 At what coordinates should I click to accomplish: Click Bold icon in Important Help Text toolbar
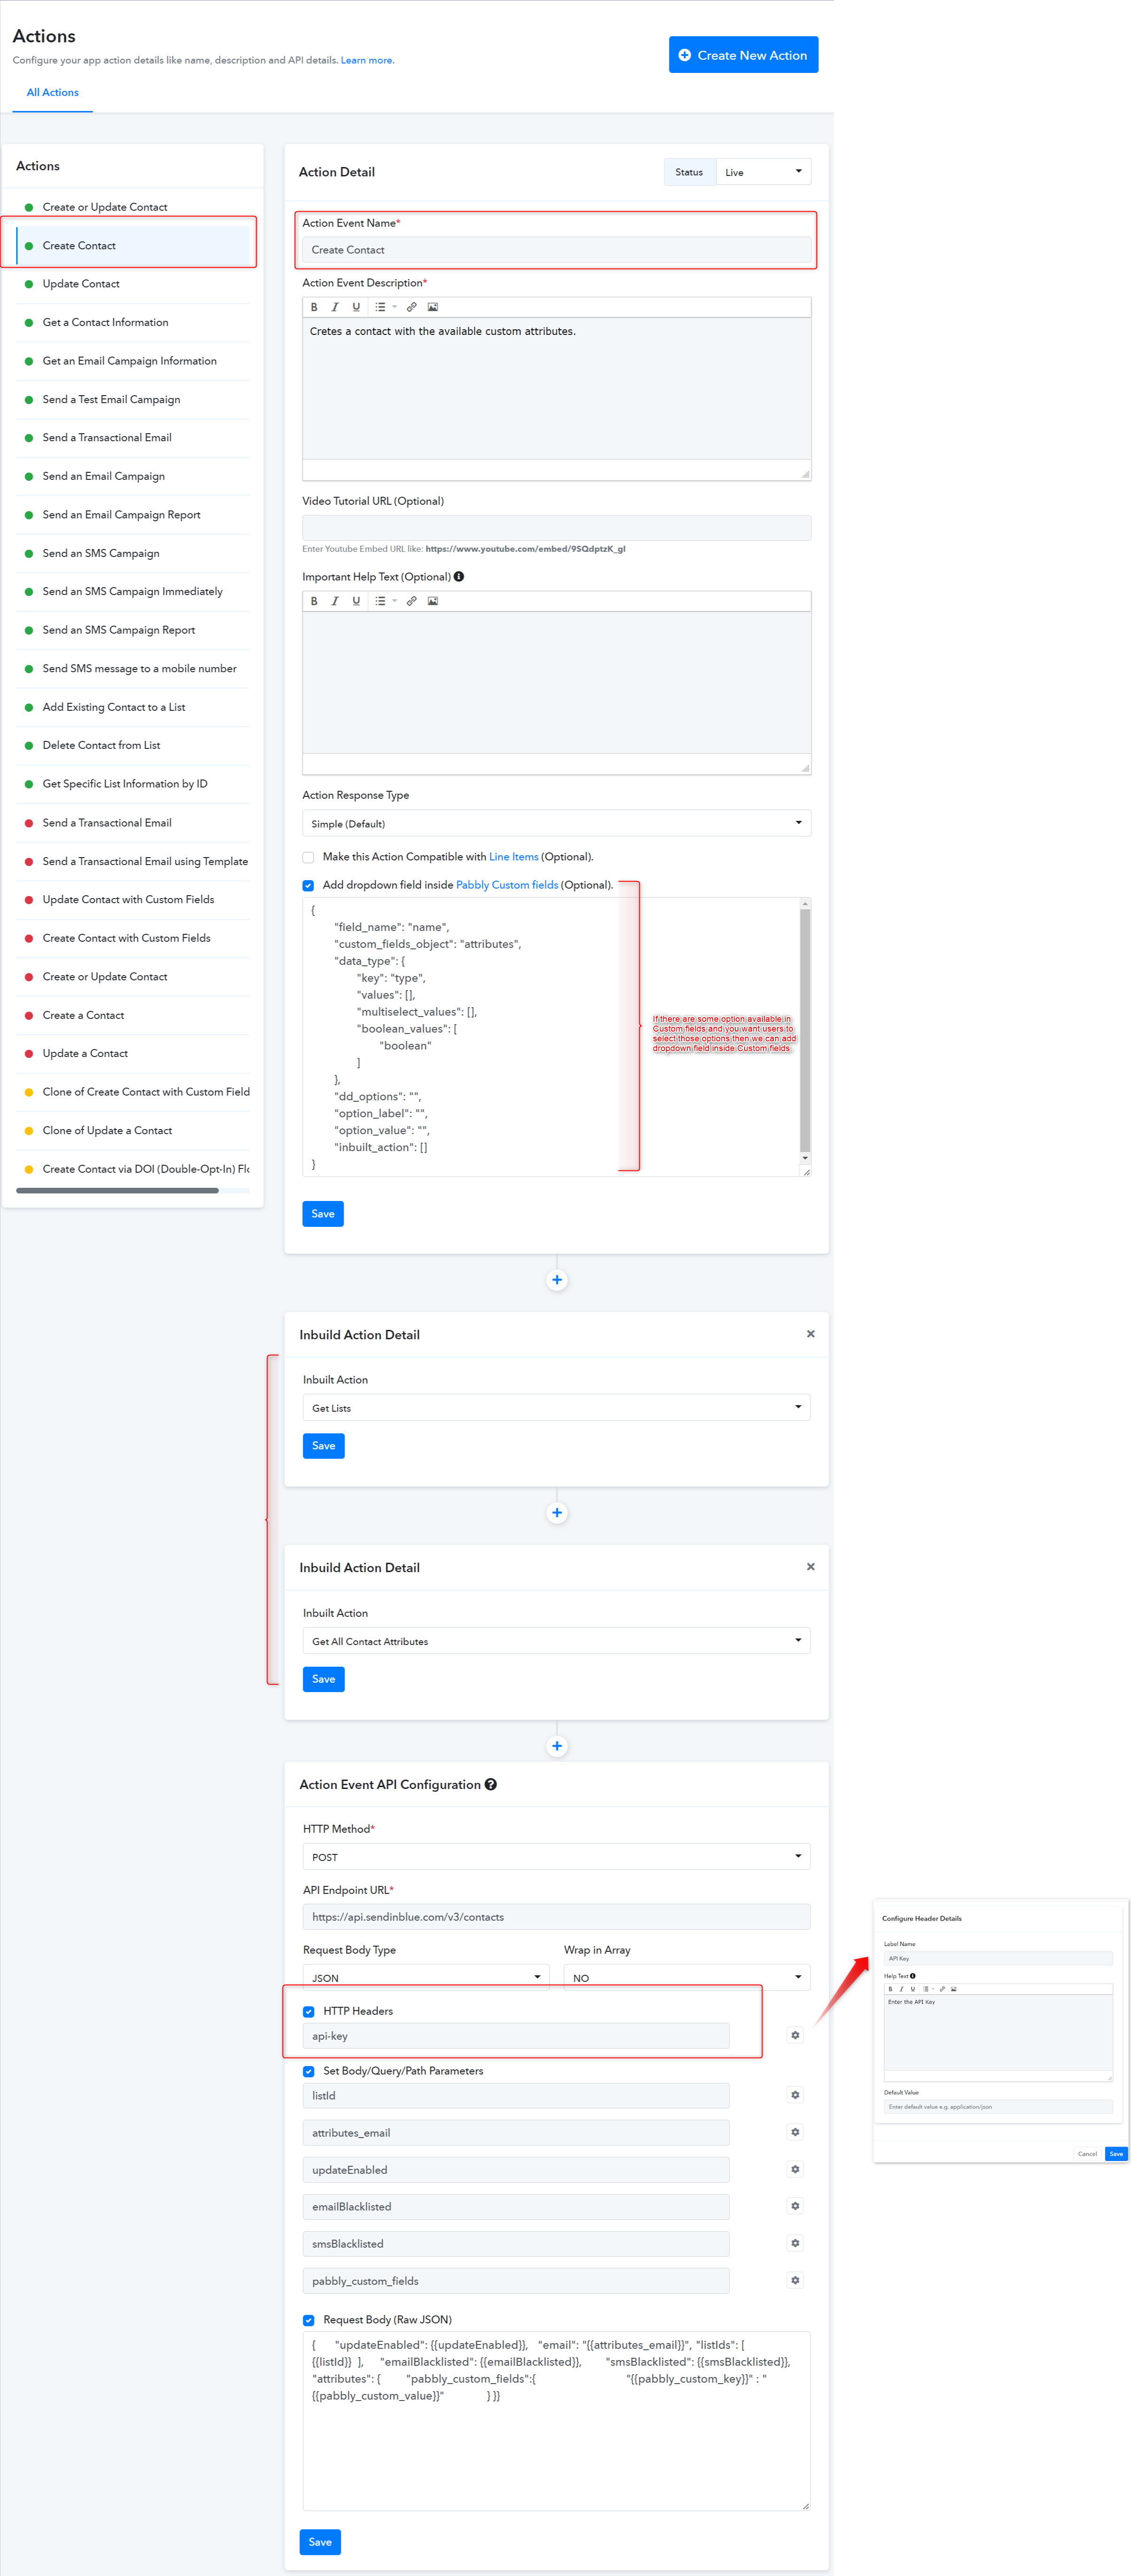[314, 601]
